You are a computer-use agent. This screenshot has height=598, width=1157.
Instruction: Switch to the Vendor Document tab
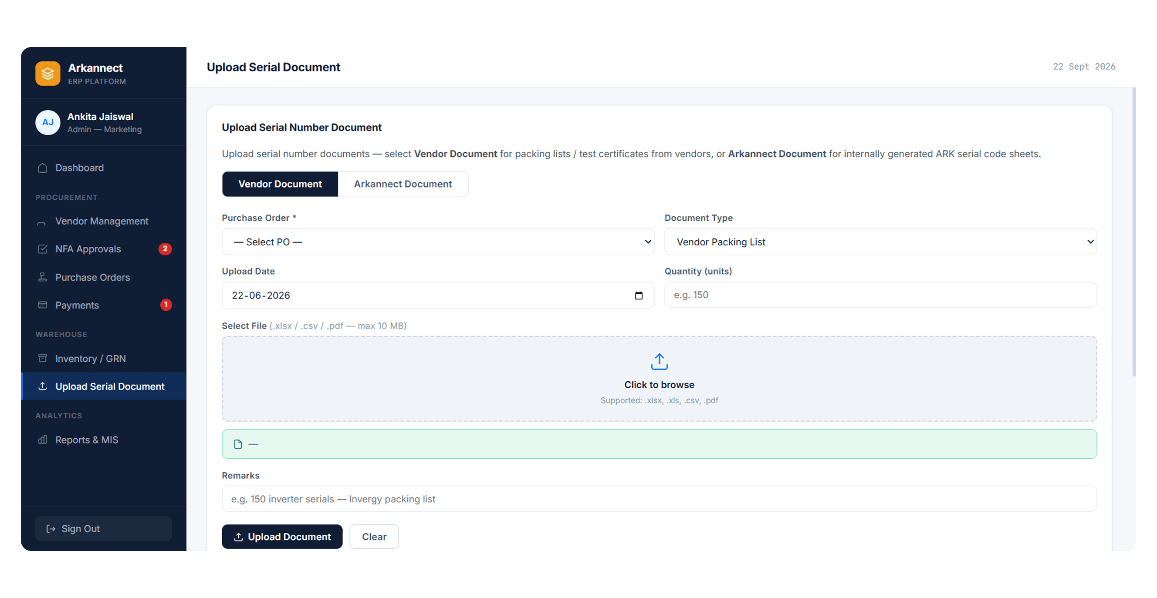[280, 184]
